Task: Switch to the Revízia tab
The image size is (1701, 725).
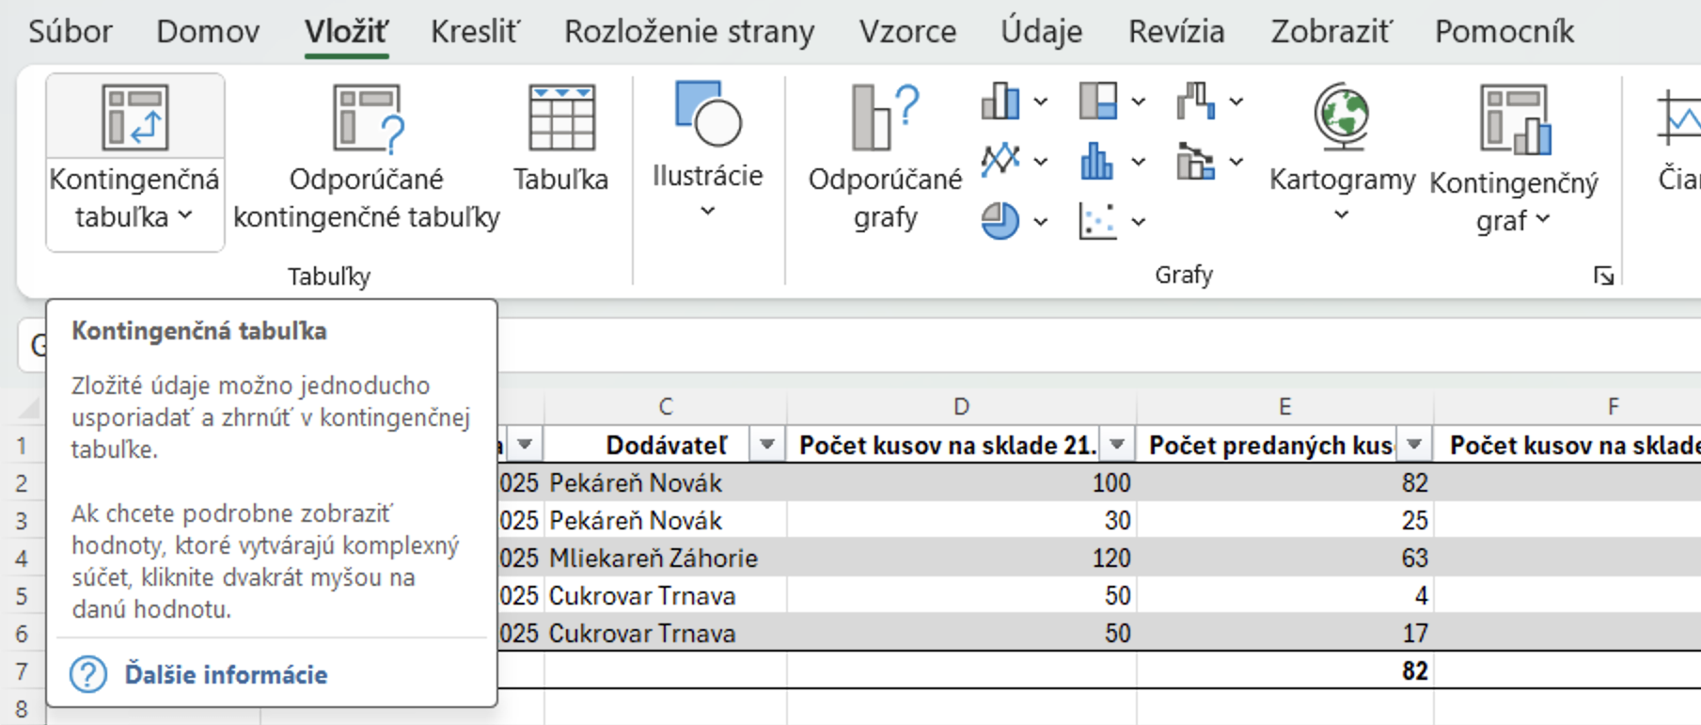Action: (x=1176, y=31)
